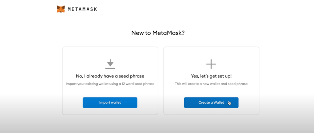Image resolution: width=314 pixels, height=133 pixels.
Task: Select the 'New to MetaMask?' heading
Action: tap(158, 33)
